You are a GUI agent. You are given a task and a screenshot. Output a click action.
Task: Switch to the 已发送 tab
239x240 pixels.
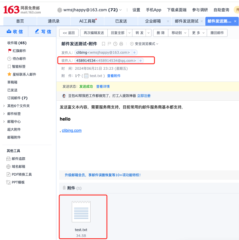[x=121, y=21]
